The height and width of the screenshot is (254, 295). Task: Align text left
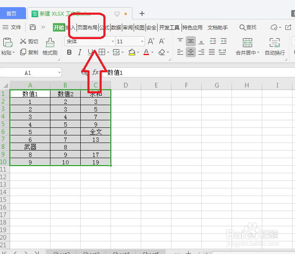point(180,52)
